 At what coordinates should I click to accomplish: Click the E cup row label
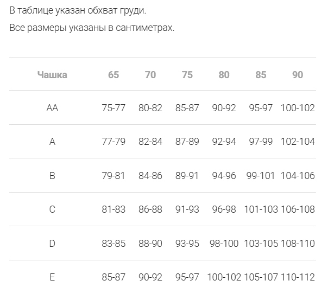[x=52, y=277]
